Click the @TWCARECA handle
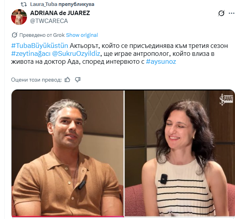Viewport: 235px width, 219px height. [x=49, y=21]
